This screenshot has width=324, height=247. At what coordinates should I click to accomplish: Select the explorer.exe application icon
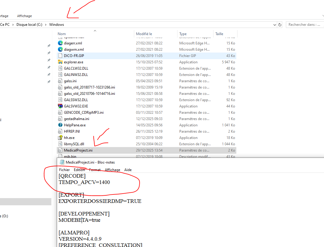pos(60,62)
